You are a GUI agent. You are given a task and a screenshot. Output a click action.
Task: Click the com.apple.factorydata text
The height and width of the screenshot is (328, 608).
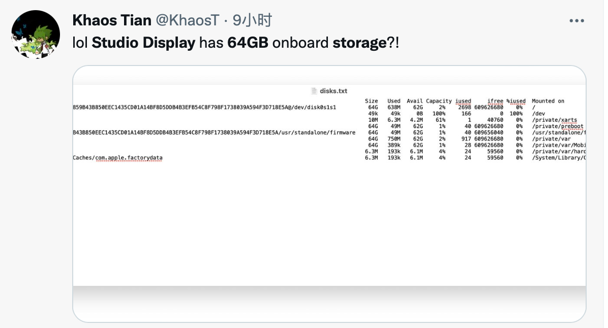(129, 158)
